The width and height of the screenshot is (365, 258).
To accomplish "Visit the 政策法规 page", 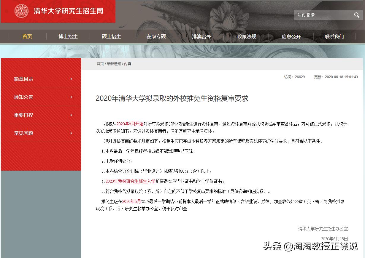I will pos(246,36).
